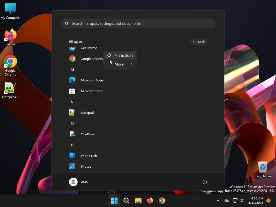Click the Windows Start button on taskbar
Image resolution: width=276 pixels, height=207 pixels.
(114, 201)
